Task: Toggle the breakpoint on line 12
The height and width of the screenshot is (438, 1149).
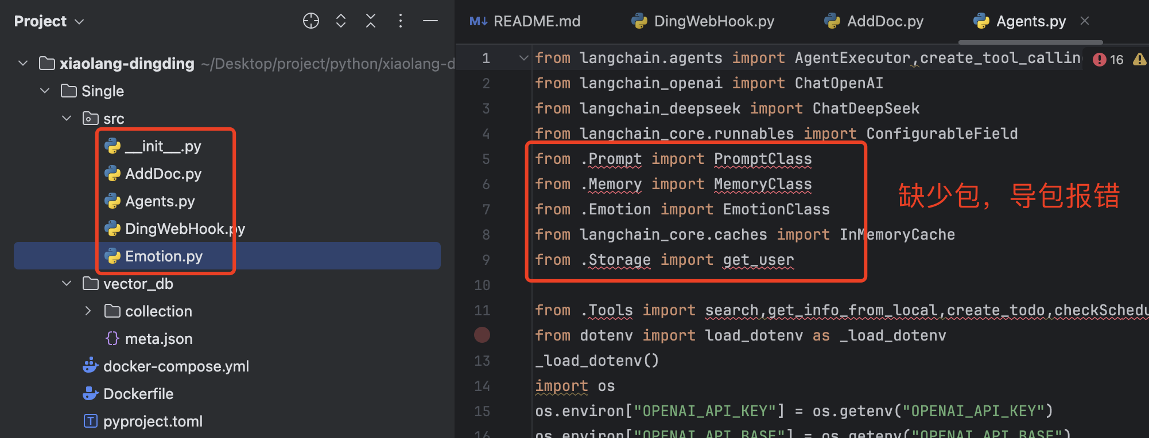Action: tap(482, 335)
